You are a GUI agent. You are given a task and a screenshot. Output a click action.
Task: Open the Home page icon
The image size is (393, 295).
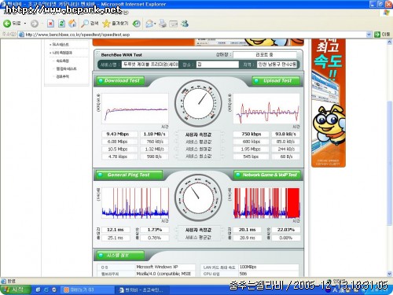72,24
